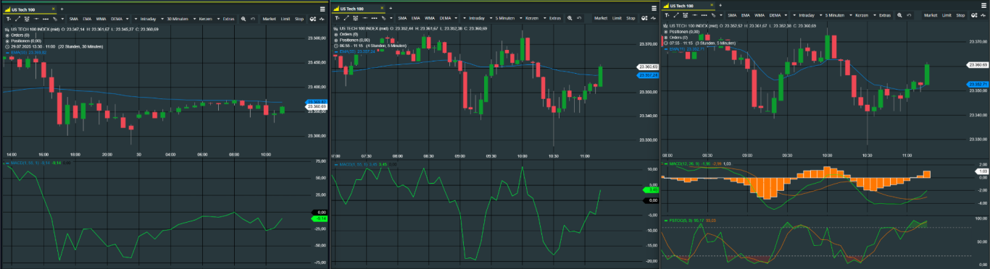990x269 pixels.
Task: Open indicators dropdown after DEMA in left chart
Action: coord(127,19)
